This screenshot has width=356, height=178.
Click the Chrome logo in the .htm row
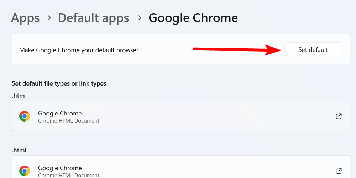tap(25, 116)
